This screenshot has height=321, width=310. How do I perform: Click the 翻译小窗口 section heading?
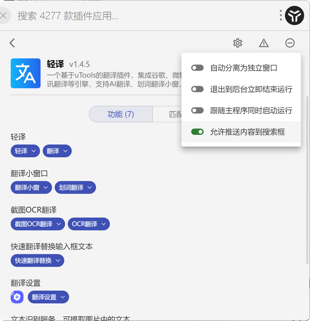click(x=29, y=174)
